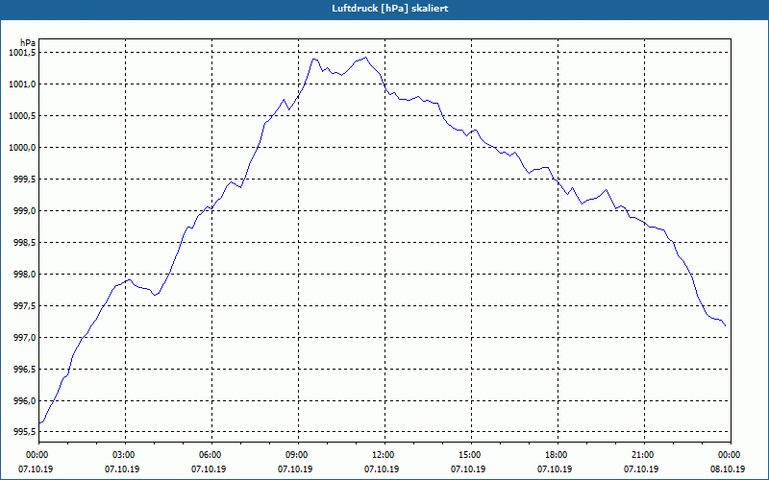Select the 1000,5 y-axis label
The height and width of the screenshot is (480, 769).
point(22,116)
